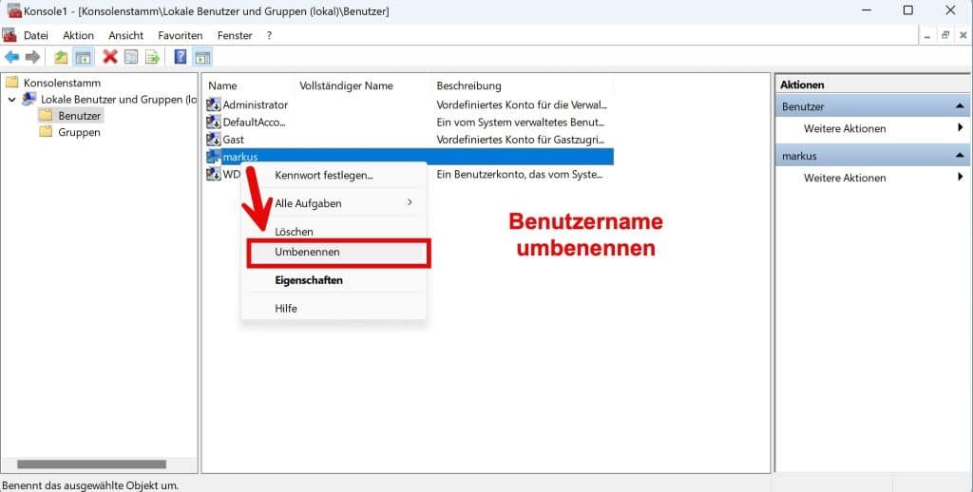
Task: Click the Up one level folder icon
Action: point(61,58)
